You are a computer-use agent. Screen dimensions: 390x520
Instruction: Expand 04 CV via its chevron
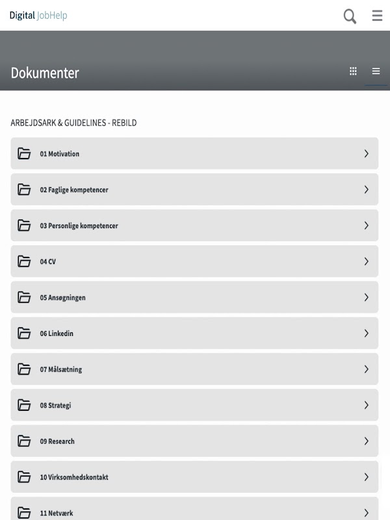coord(366,261)
